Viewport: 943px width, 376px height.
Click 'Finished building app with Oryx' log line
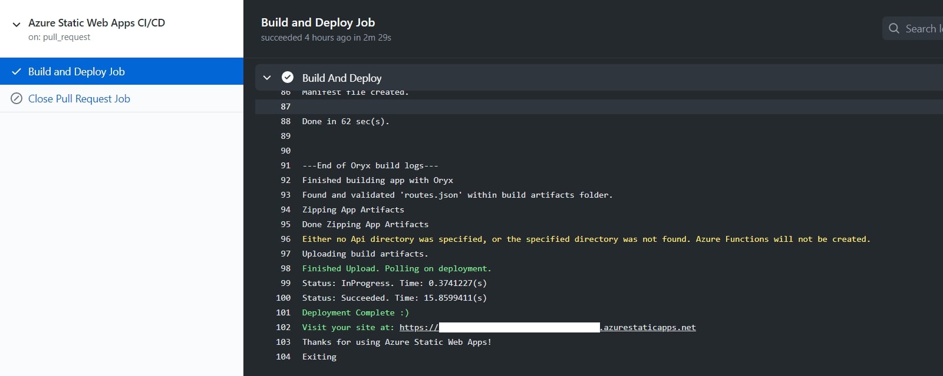coord(378,180)
